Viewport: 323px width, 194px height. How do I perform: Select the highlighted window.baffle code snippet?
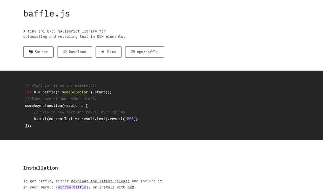(72, 187)
